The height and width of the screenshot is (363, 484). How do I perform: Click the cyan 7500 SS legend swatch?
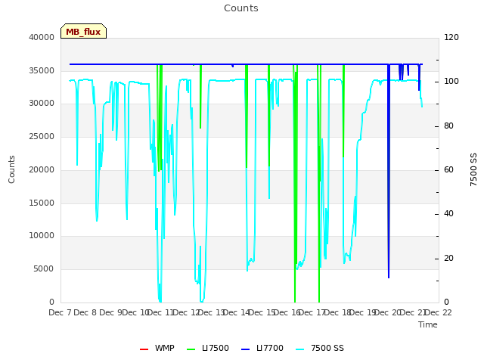tap(299, 349)
